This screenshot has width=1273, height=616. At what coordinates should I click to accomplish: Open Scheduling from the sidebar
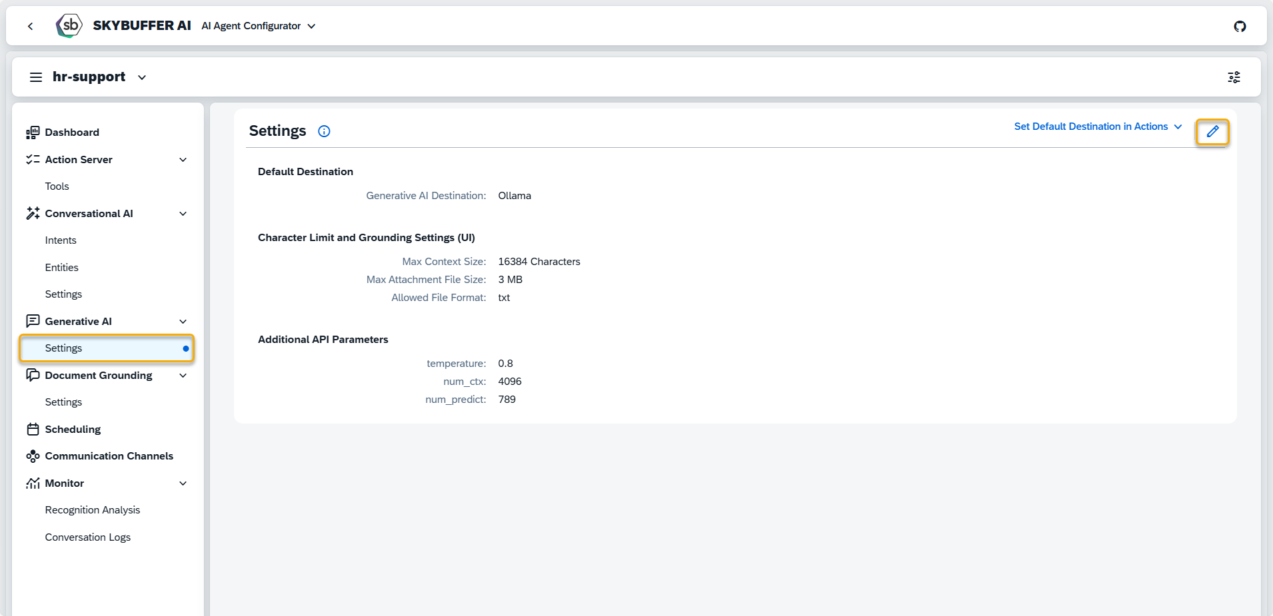(x=73, y=430)
